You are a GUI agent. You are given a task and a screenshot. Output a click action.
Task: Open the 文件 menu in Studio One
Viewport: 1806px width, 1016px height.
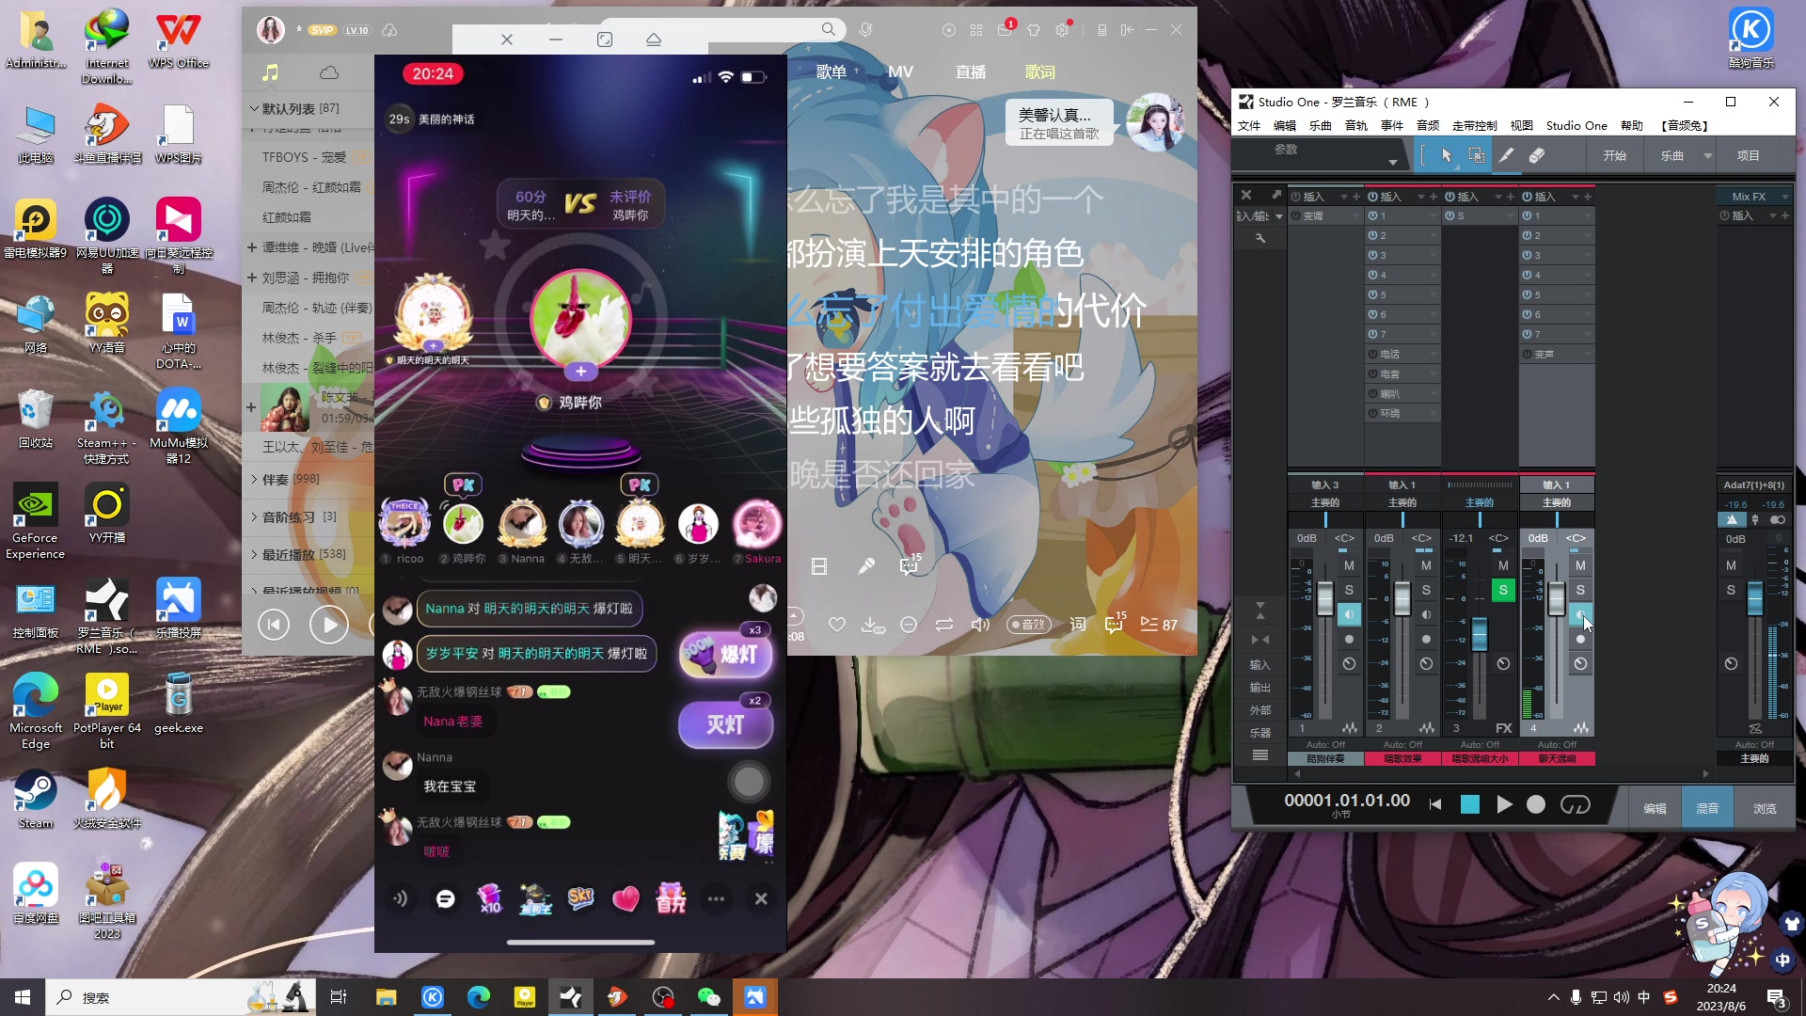[x=1249, y=125]
